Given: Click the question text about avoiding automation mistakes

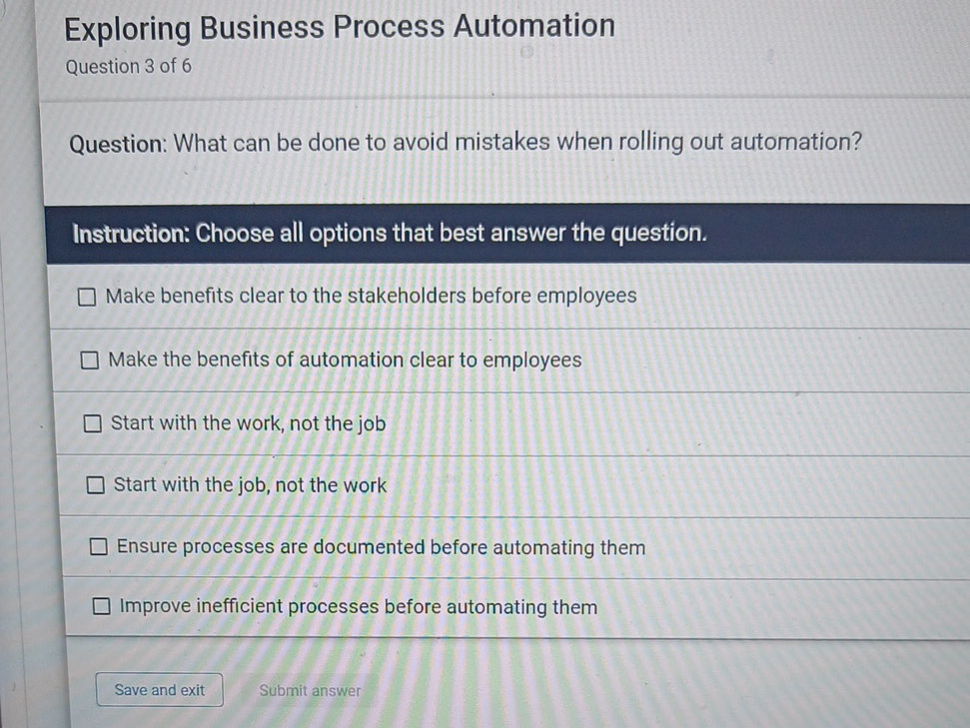Looking at the screenshot, I should 463,142.
